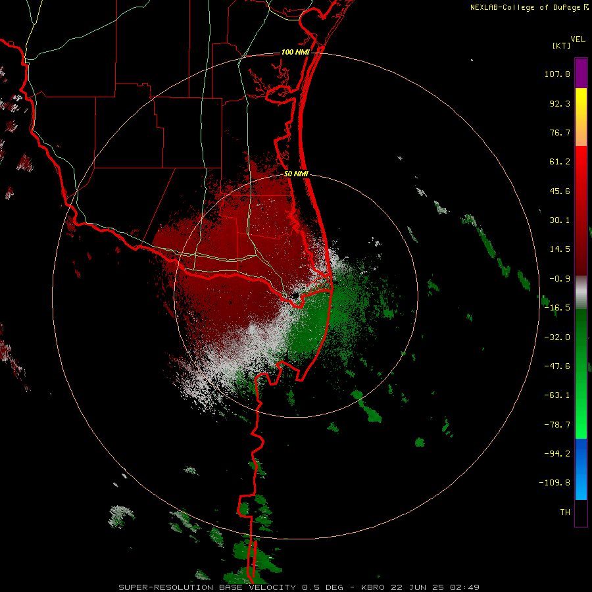Select the -109.8 velocity scale value
Image resolution: width=592 pixels, height=592 pixels.
click(555, 483)
